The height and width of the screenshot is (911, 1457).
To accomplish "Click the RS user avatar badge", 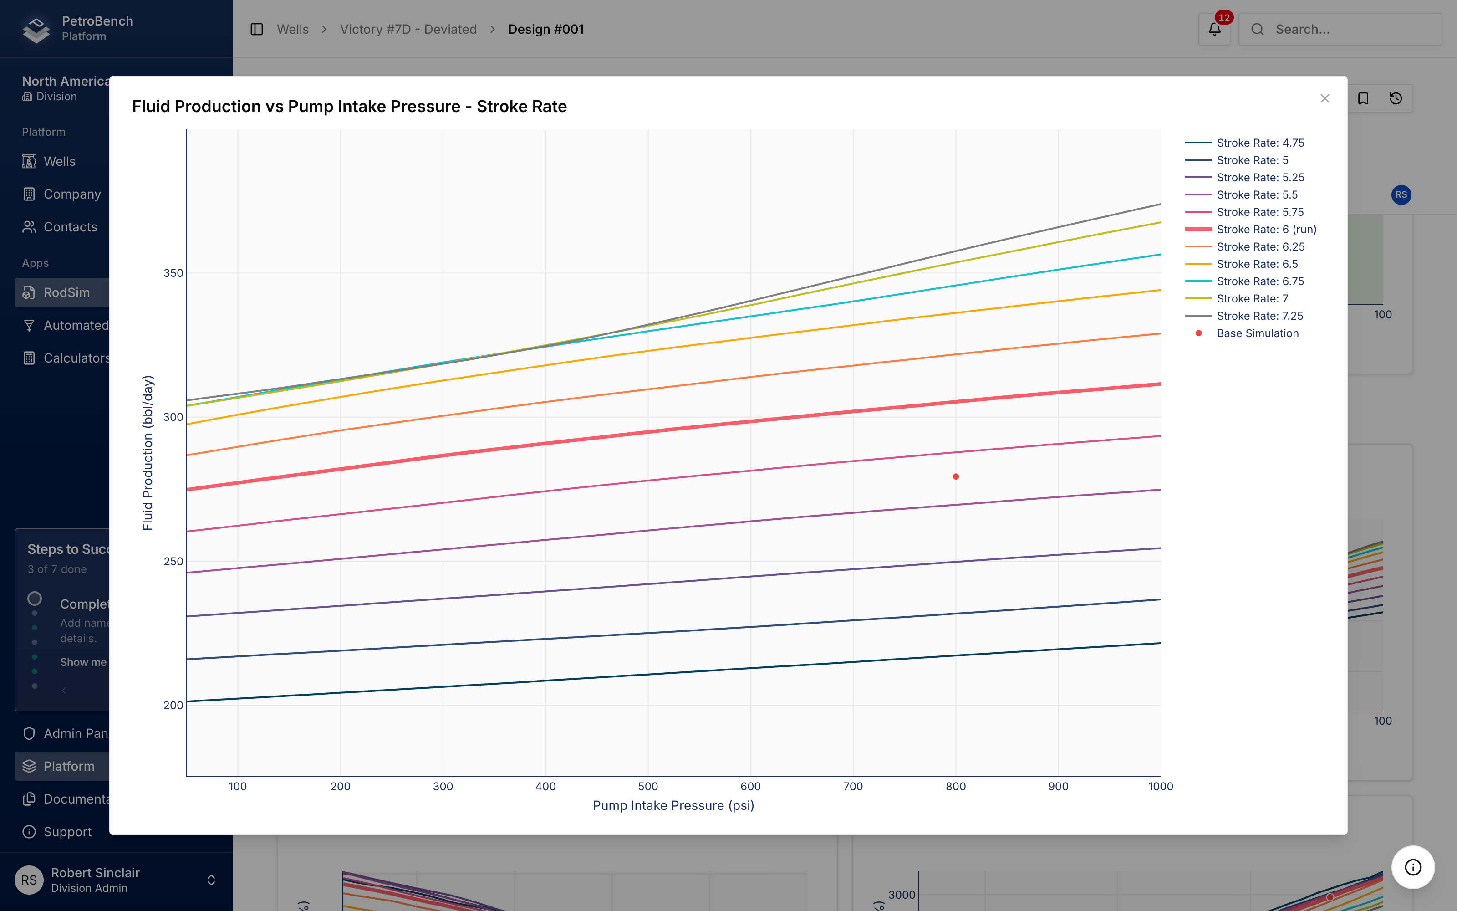I will click(x=1401, y=194).
